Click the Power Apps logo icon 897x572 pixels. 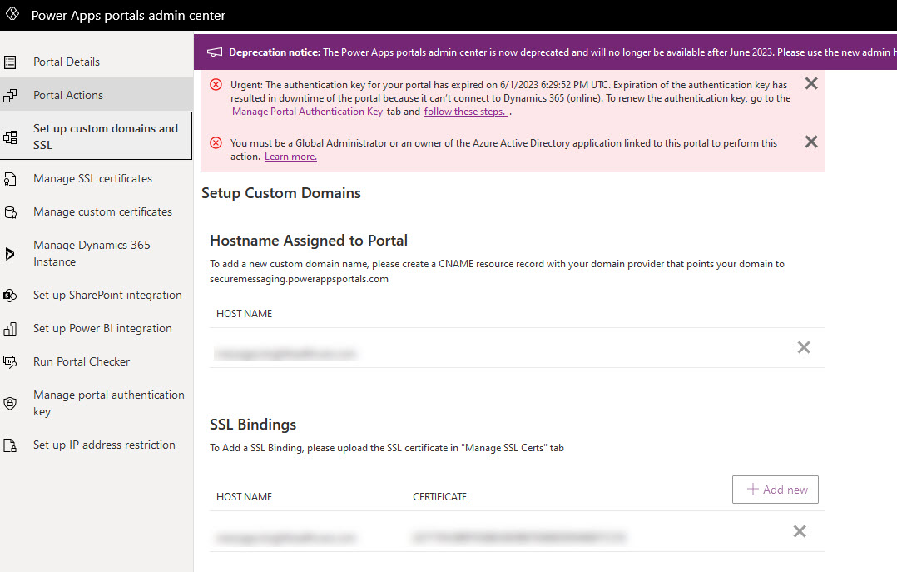(12, 14)
